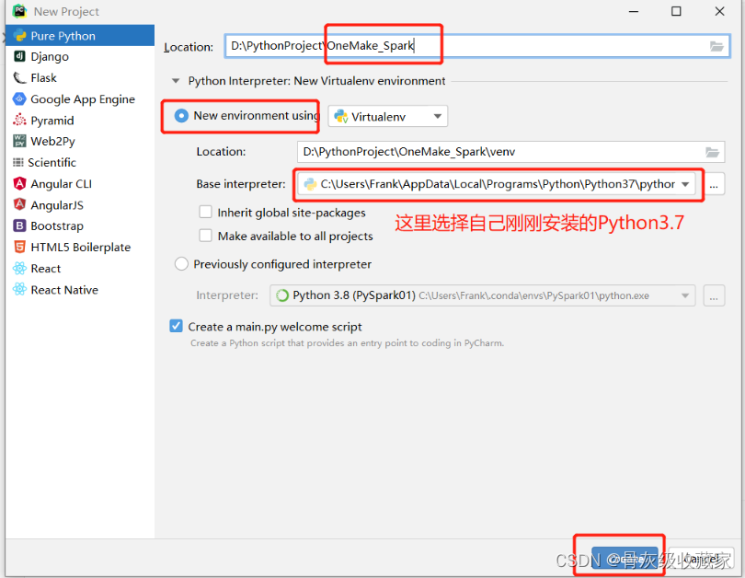
Task: Browse virtualenv location folder icon
Action: [712, 152]
